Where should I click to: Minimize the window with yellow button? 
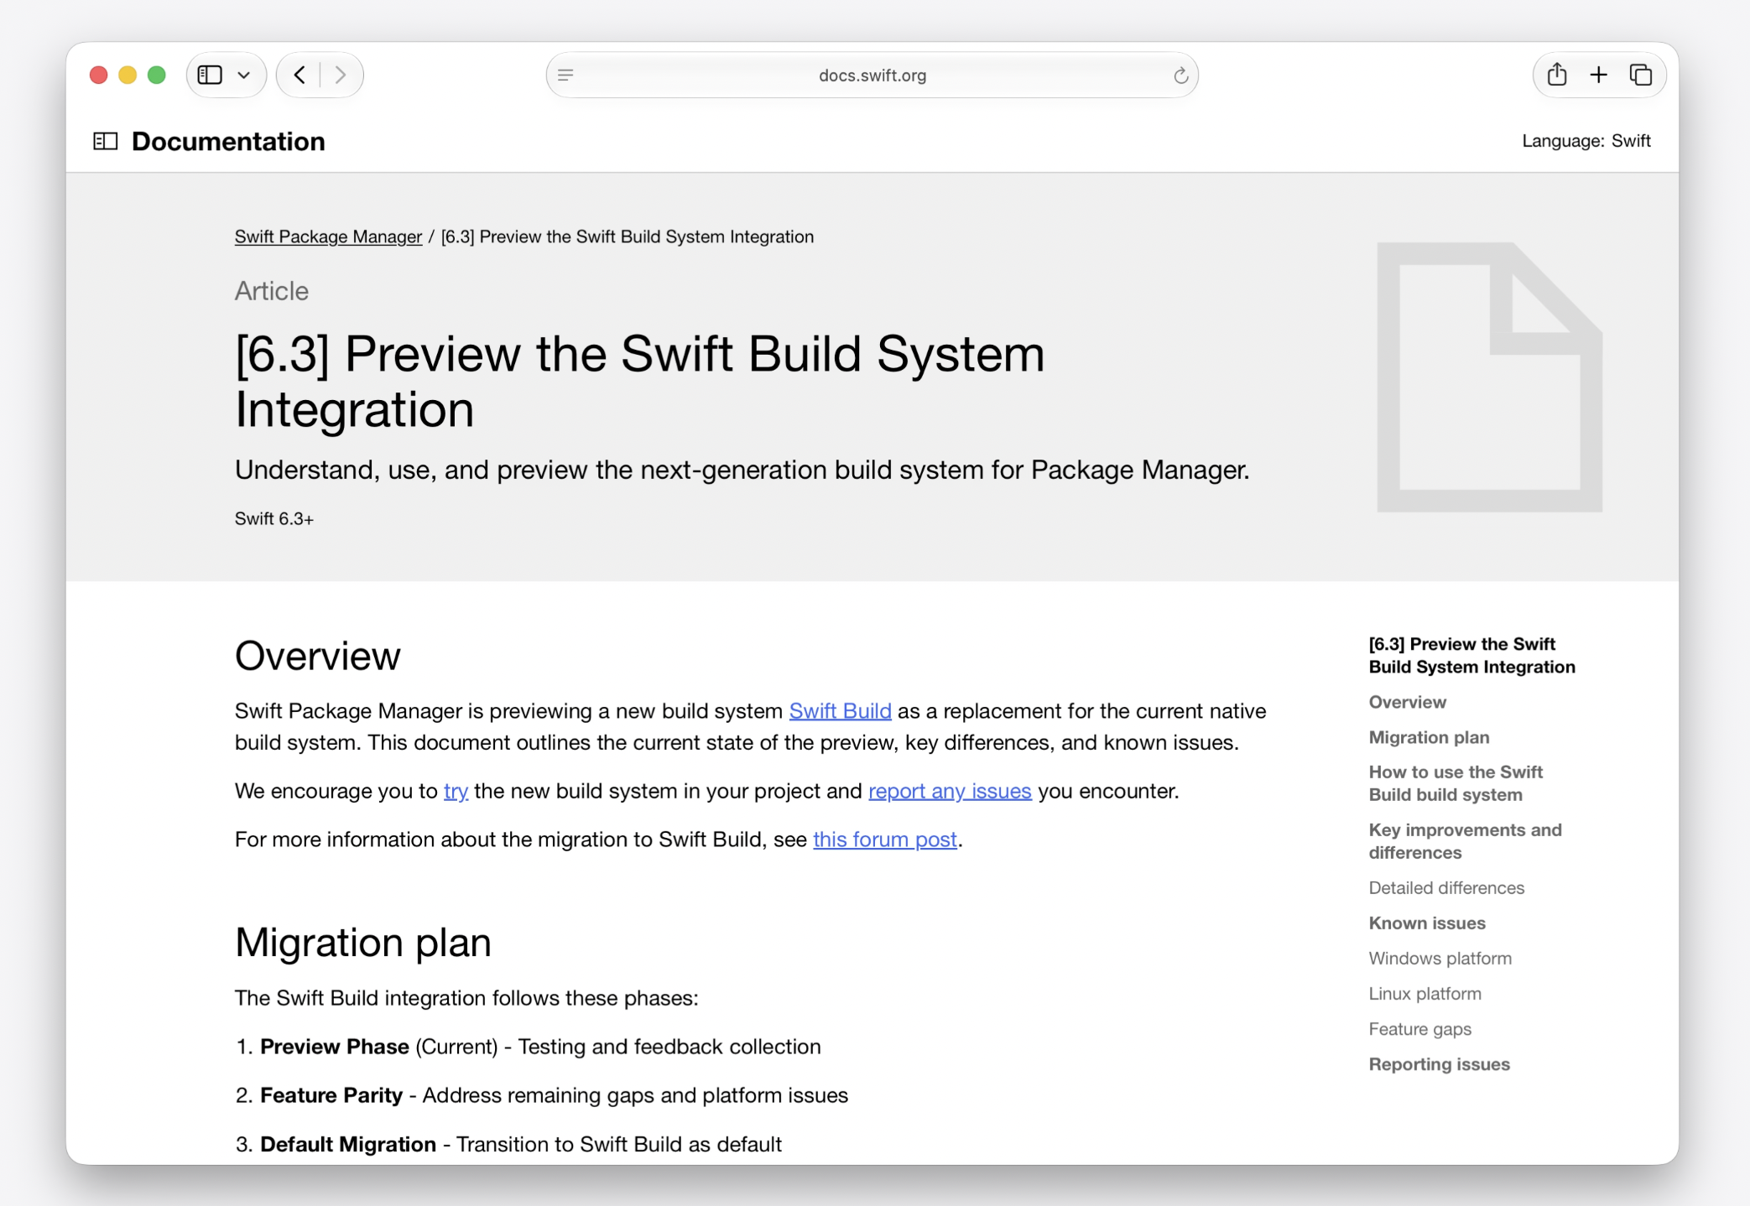128,75
